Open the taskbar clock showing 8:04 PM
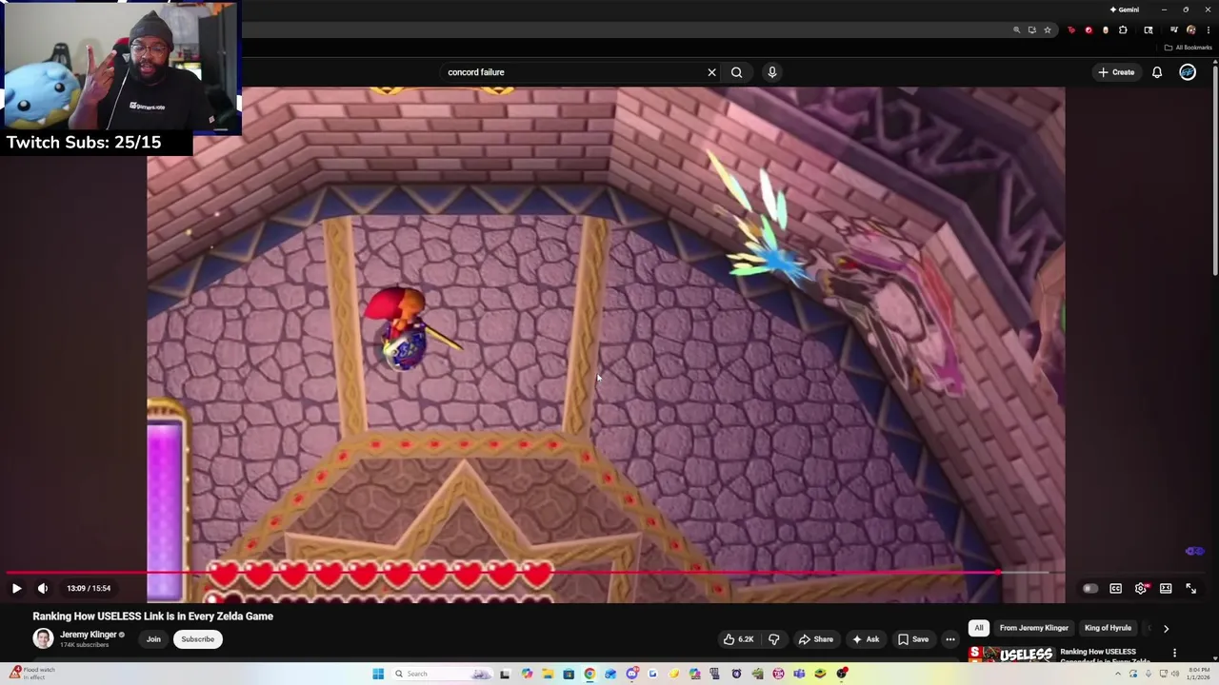Viewport: 1219px width, 685px height. tap(1198, 674)
